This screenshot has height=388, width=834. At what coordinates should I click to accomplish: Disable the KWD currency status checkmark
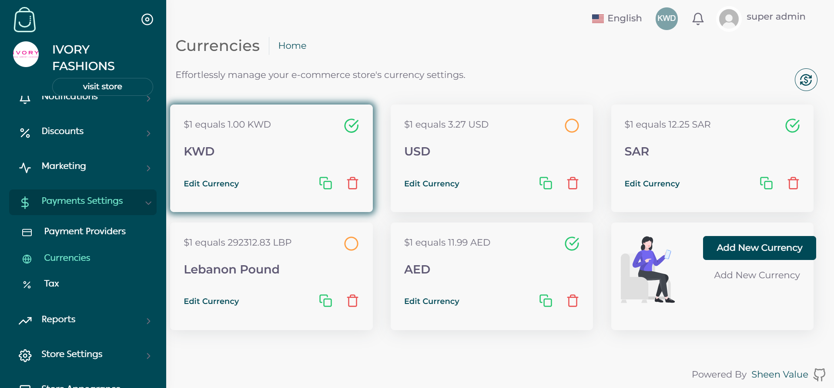[352, 126]
